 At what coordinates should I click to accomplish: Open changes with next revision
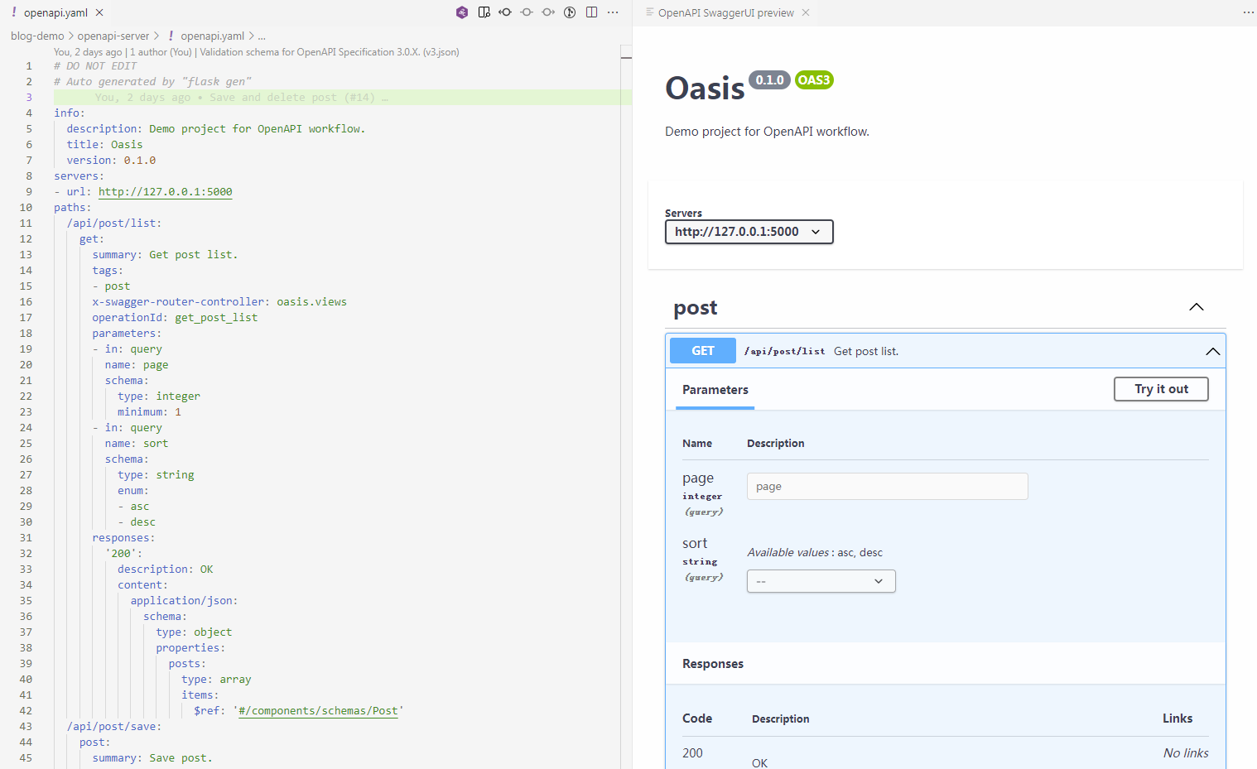(x=548, y=12)
